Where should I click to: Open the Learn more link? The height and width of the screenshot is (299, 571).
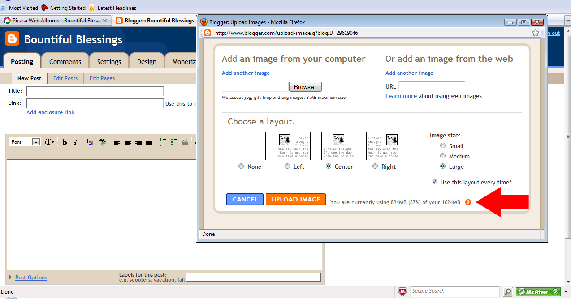[401, 96]
